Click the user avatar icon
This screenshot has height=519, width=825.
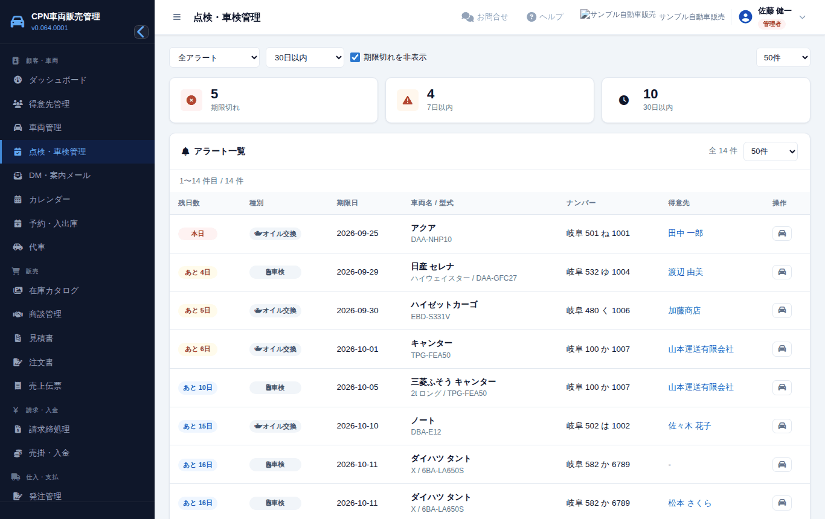pyautogui.click(x=745, y=17)
